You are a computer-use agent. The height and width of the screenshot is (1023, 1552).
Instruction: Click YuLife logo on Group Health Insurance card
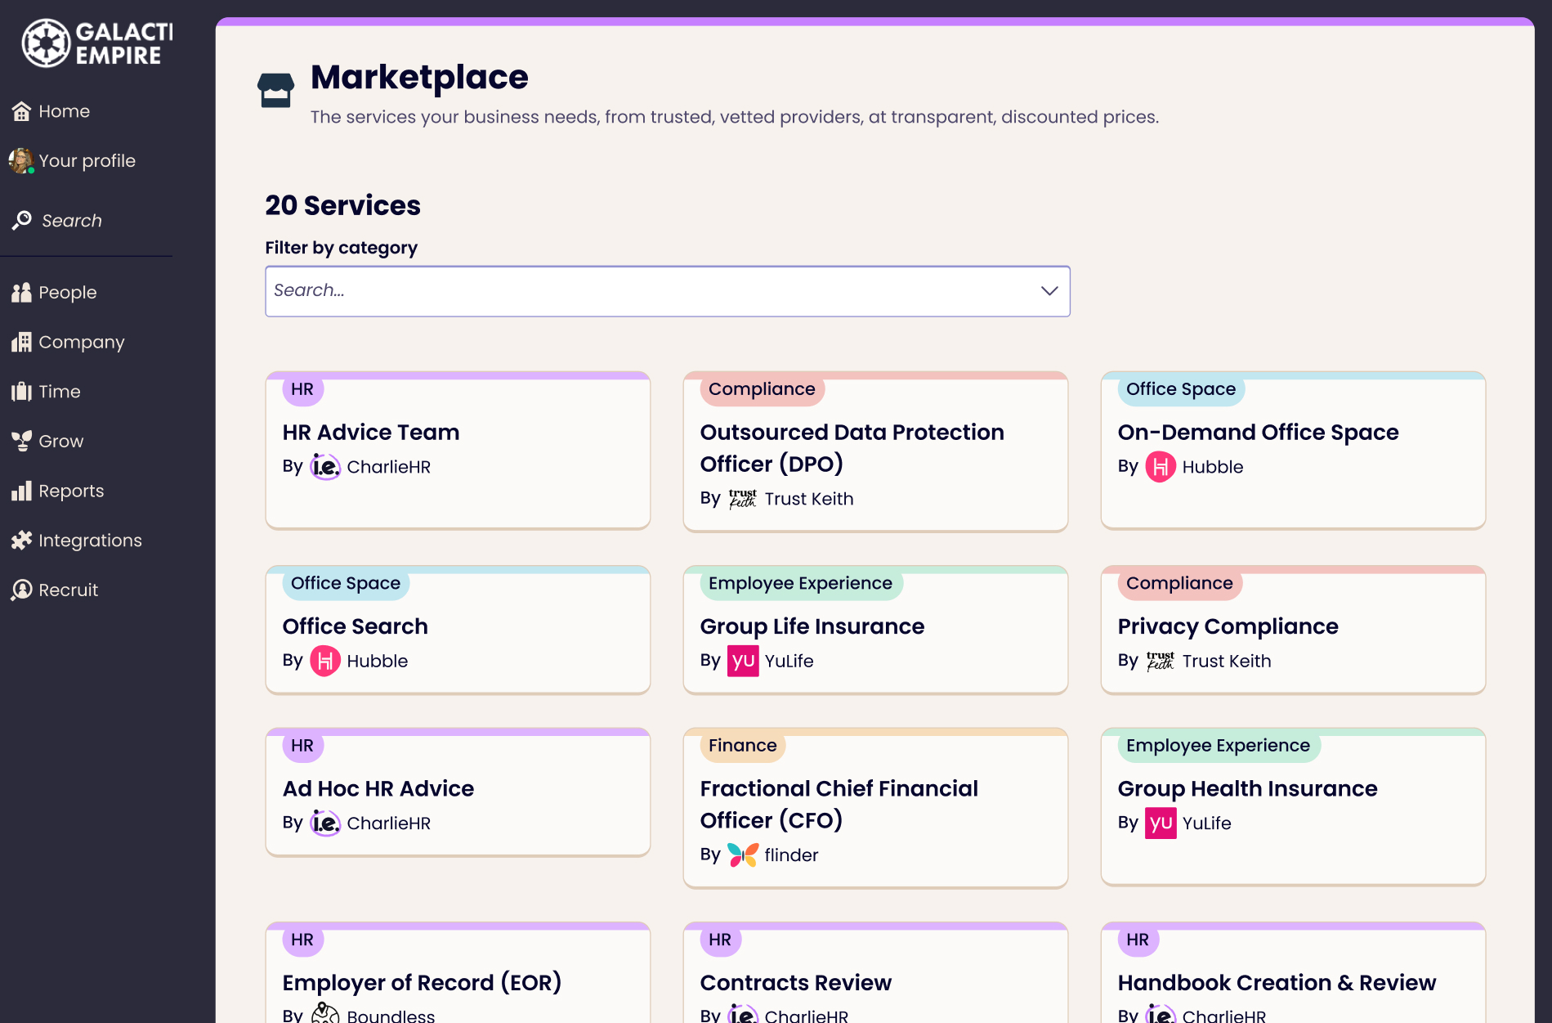point(1161,823)
